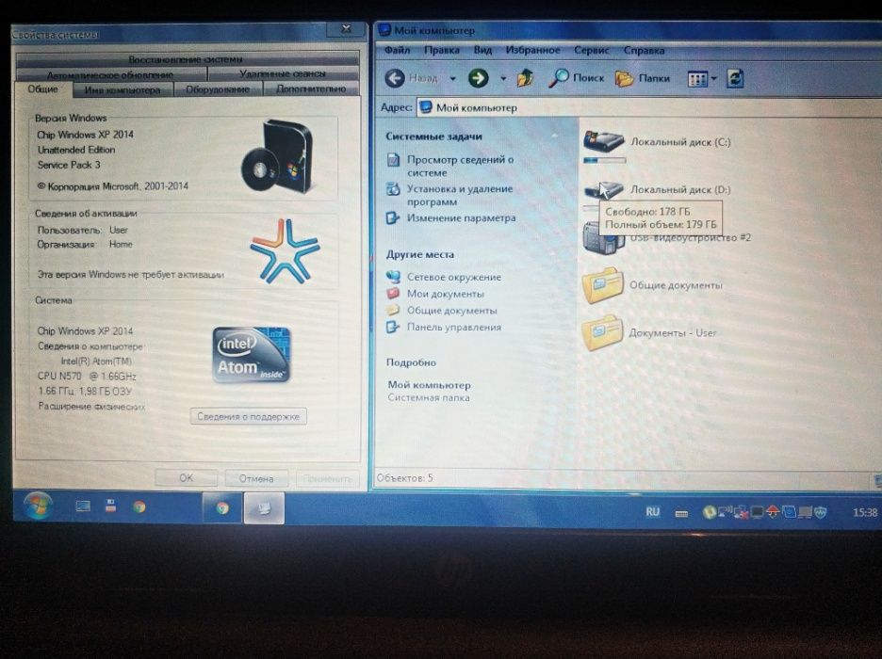
Task: Open the Сервис menu
Action: pos(592,50)
